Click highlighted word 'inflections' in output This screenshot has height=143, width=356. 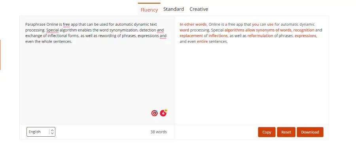(218, 36)
